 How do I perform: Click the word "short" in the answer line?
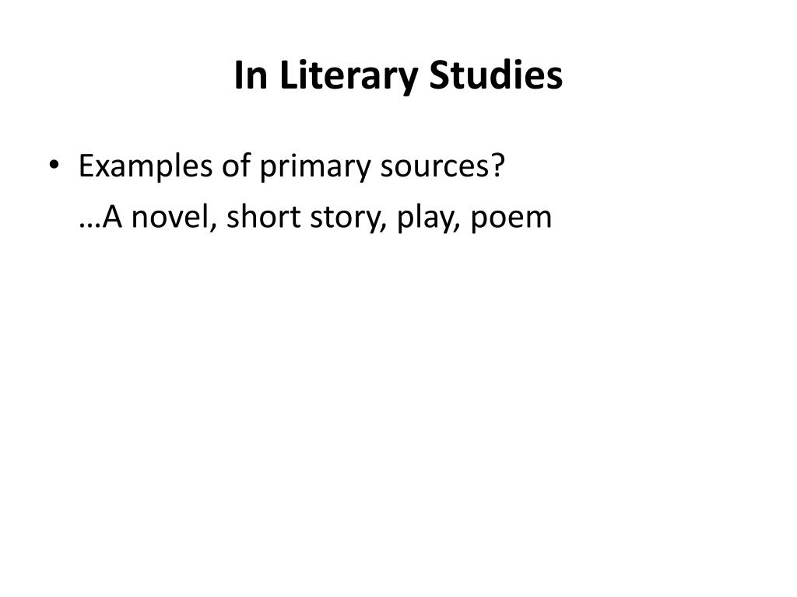(x=263, y=216)
